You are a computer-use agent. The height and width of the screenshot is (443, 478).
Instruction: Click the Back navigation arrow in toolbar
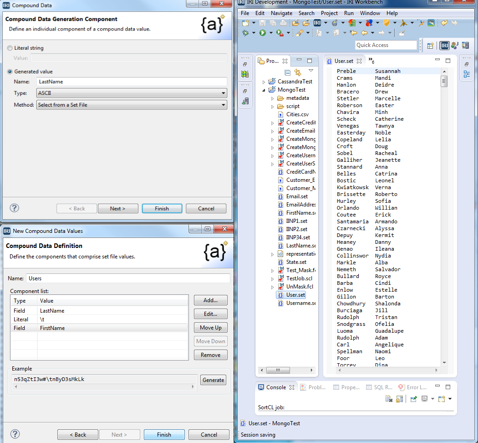coord(364,33)
